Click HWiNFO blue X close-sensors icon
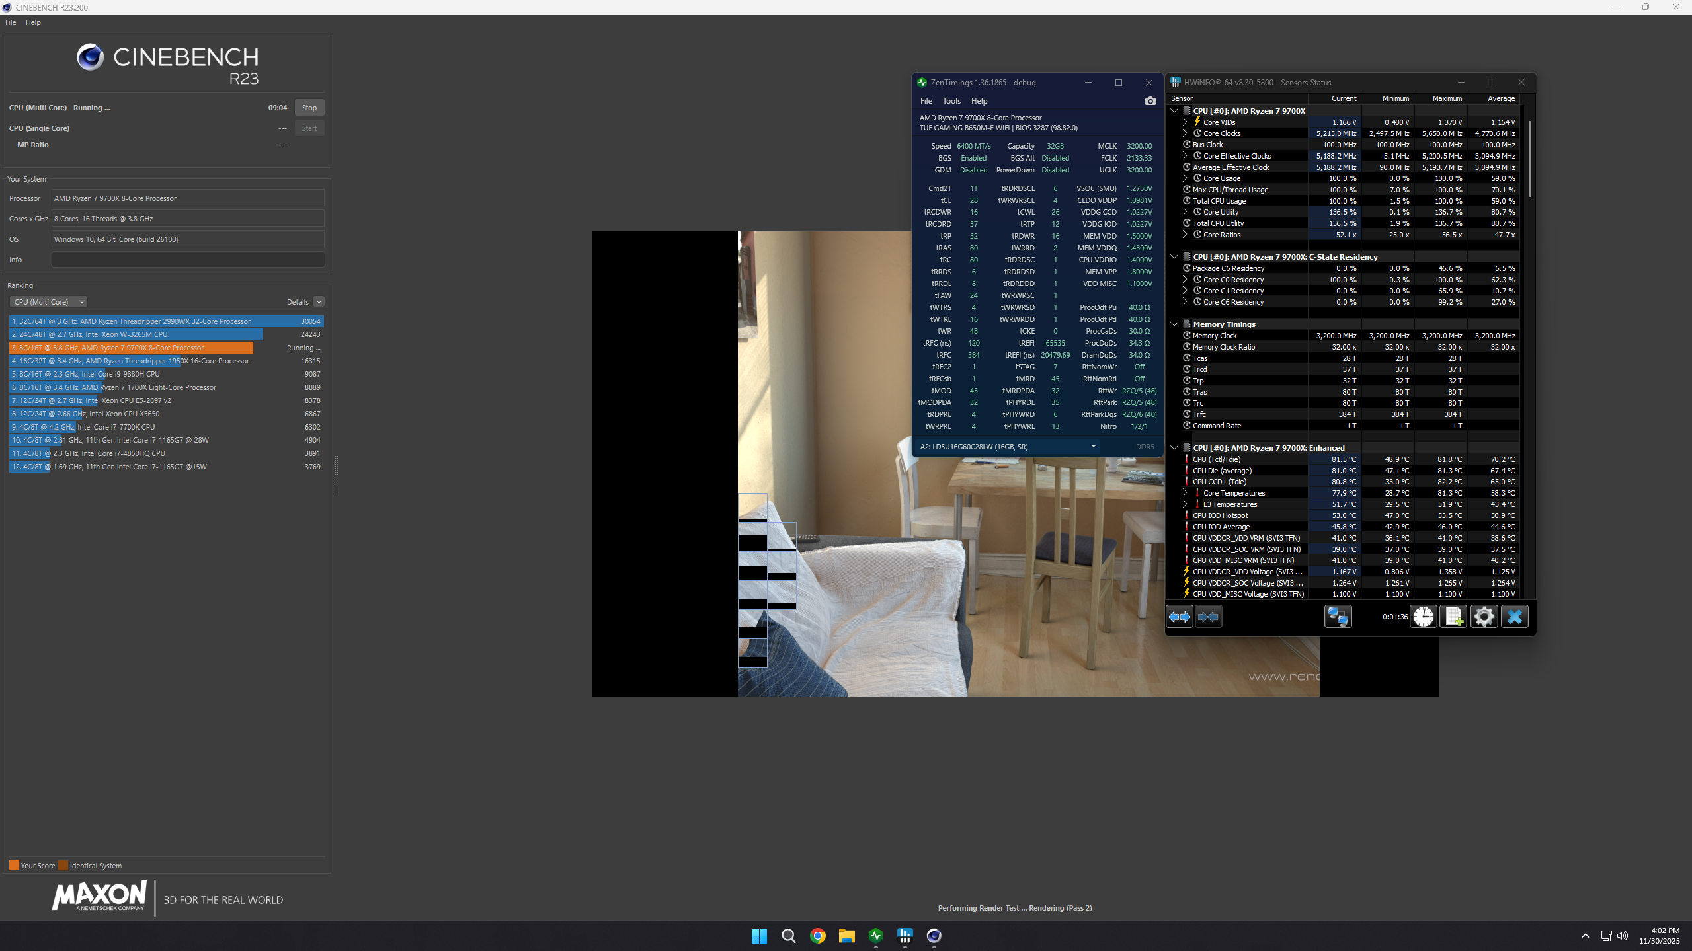The image size is (1692, 951). [x=1514, y=617]
